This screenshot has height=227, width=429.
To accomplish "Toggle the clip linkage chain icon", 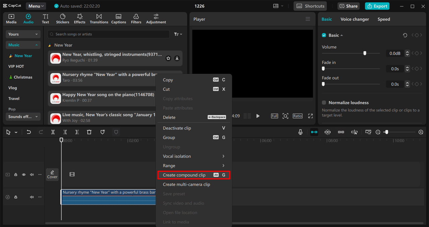I will 341,132.
